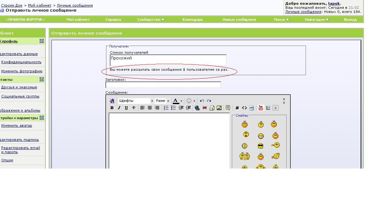The height and width of the screenshot is (211, 377).
Task: Redo last edit in message editor
Action: [209, 101]
